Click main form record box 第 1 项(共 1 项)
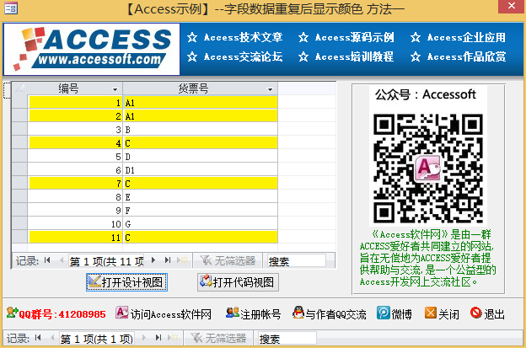Image resolution: width=526 pixels, height=348 pixels. pos(97,339)
